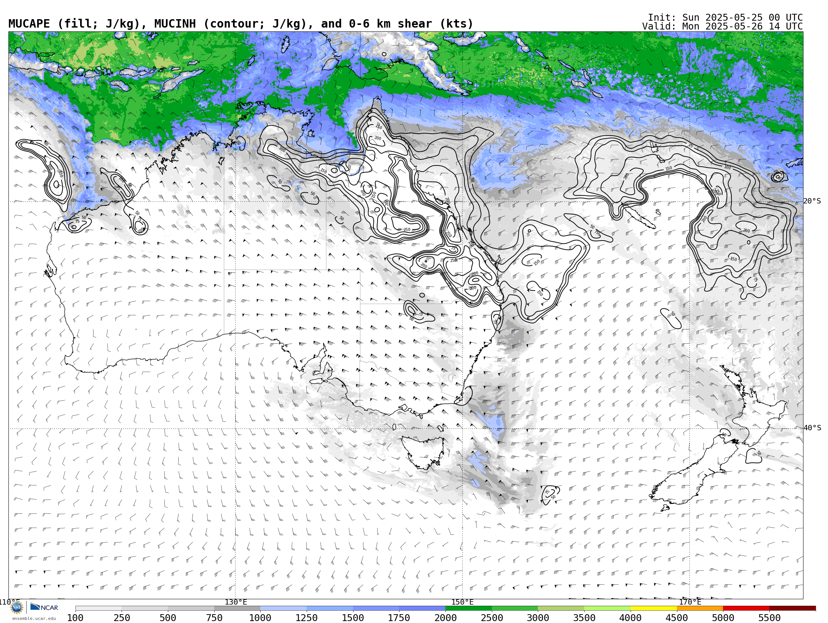Click the 170°E longitude label
Image resolution: width=828 pixels, height=623 pixels.
[x=690, y=602]
